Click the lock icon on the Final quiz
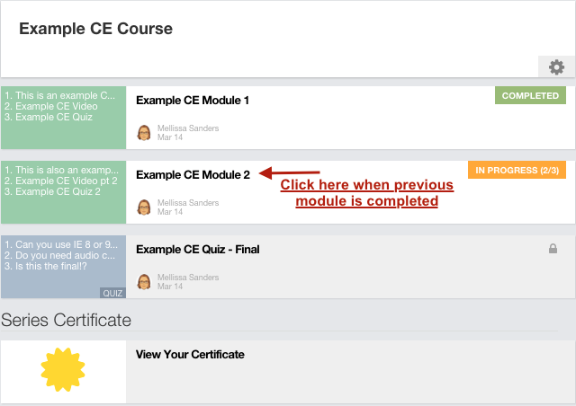Image resolution: width=576 pixels, height=406 pixels. pos(553,249)
